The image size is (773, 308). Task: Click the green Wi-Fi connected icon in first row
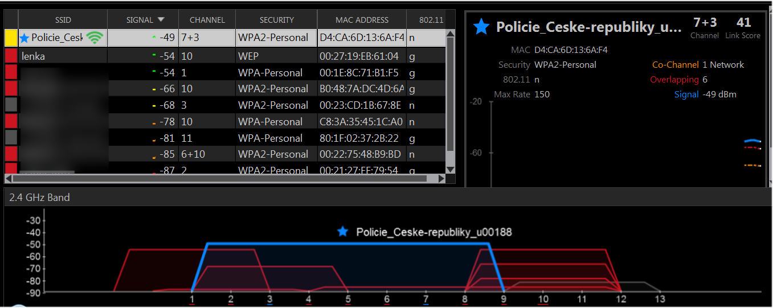pos(95,38)
